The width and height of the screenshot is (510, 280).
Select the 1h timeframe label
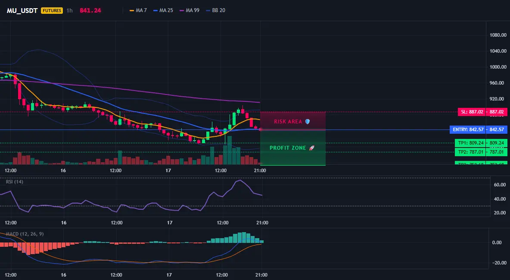(x=70, y=10)
